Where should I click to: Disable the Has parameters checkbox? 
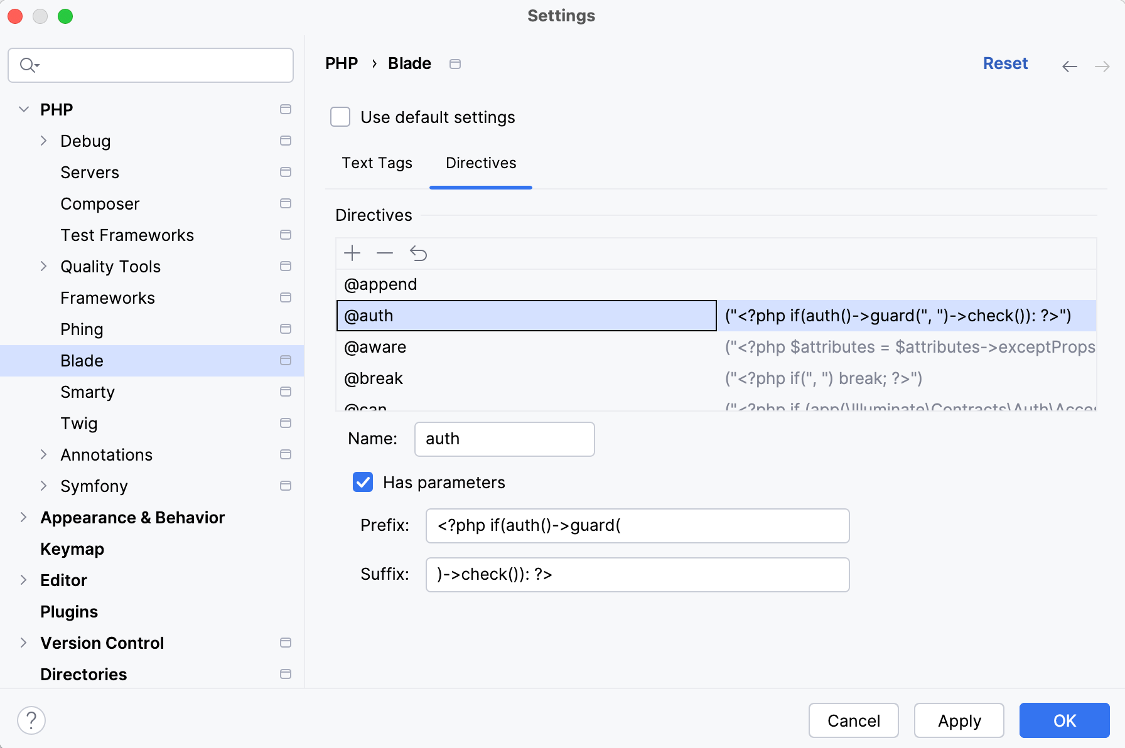(363, 482)
